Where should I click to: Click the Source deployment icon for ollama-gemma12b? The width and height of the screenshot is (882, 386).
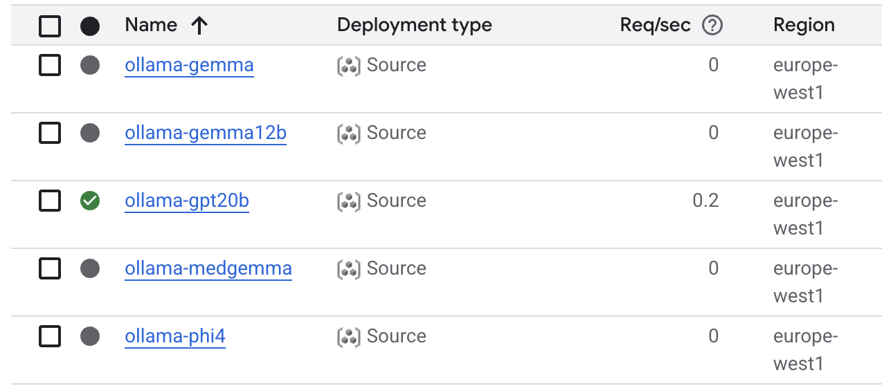[349, 133]
